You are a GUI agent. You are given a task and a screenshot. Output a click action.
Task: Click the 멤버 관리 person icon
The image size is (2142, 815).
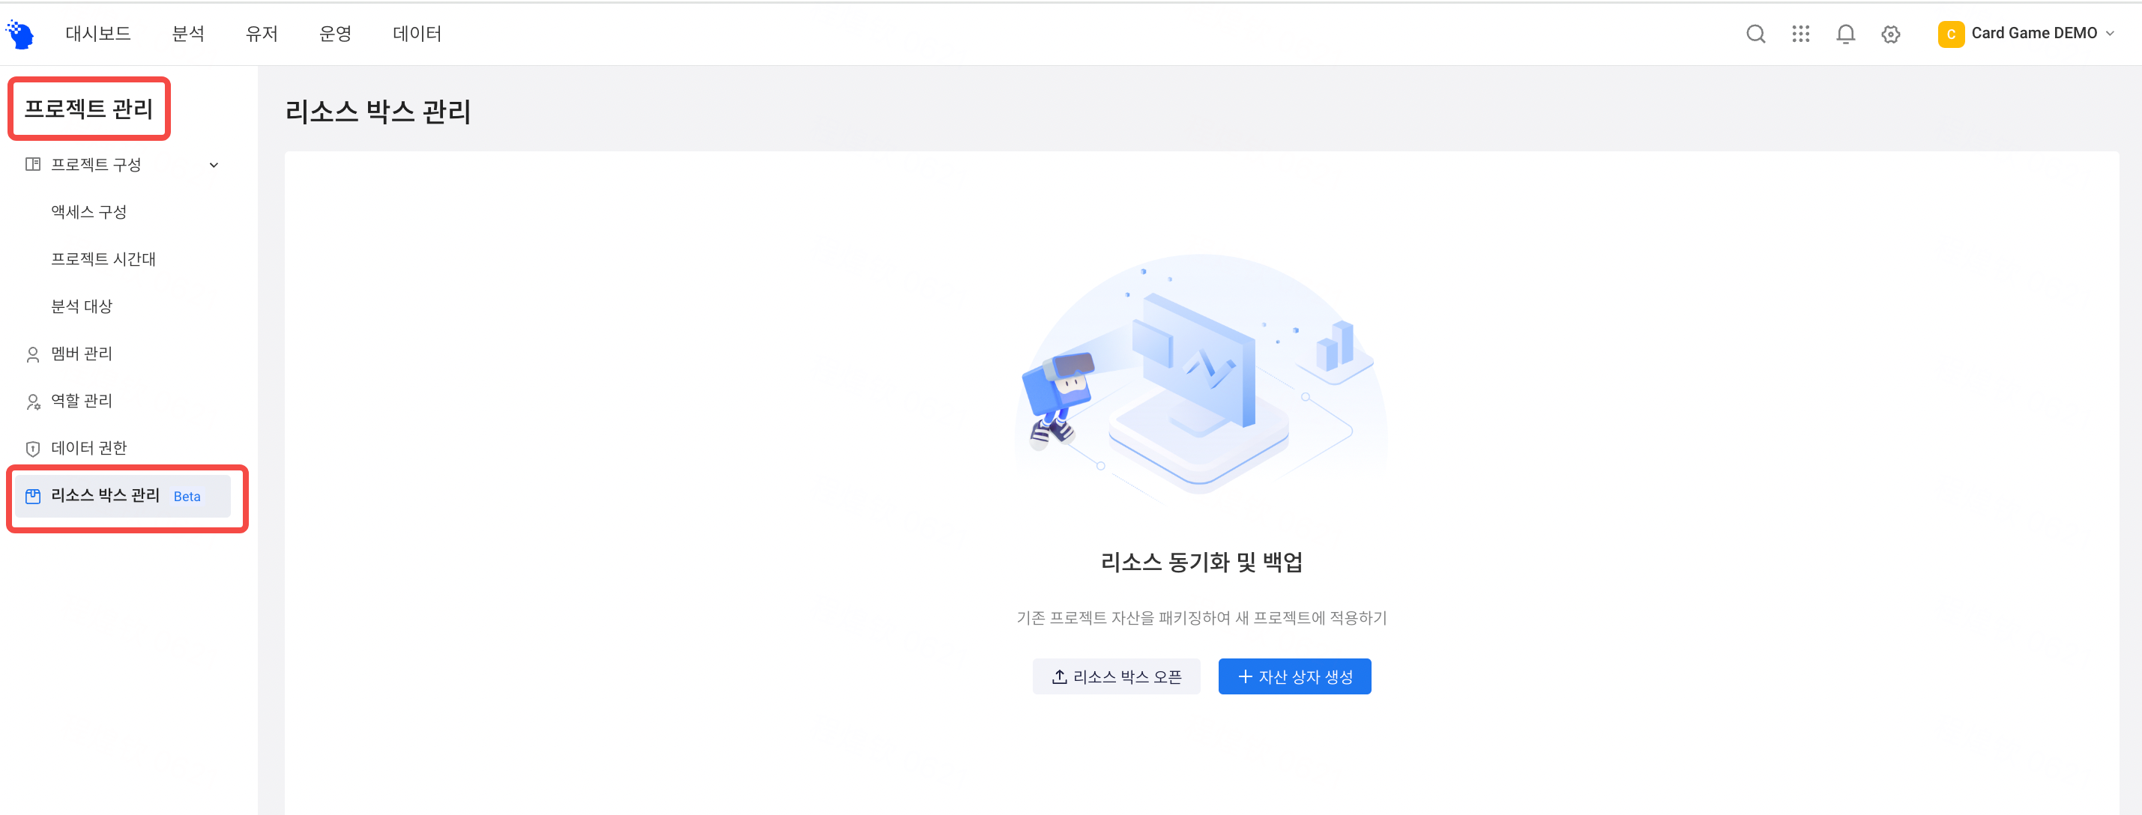click(33, 355)
